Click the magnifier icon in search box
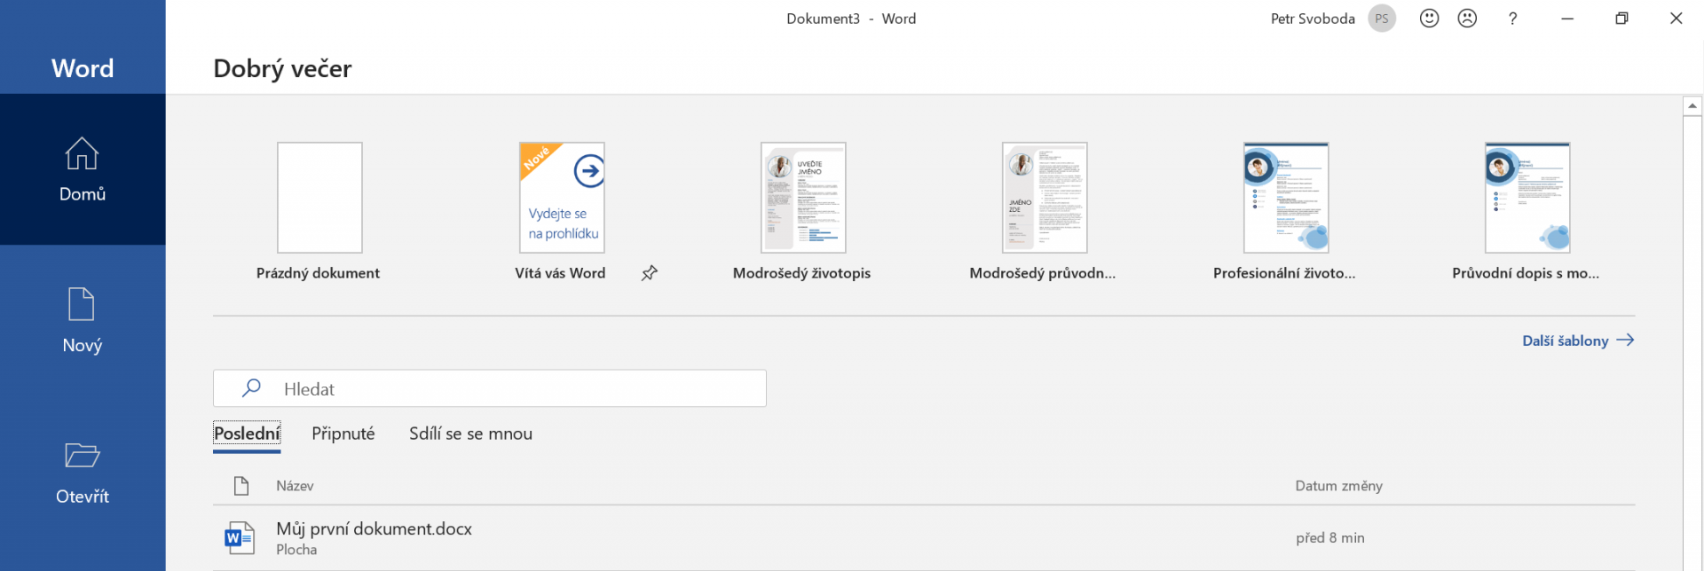 (x=252, y=387)
